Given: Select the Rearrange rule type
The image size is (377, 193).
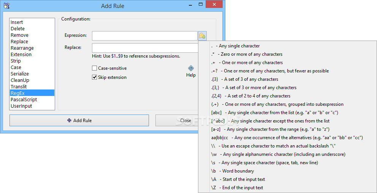Looking at the screenshot, I should click(32, 48).
